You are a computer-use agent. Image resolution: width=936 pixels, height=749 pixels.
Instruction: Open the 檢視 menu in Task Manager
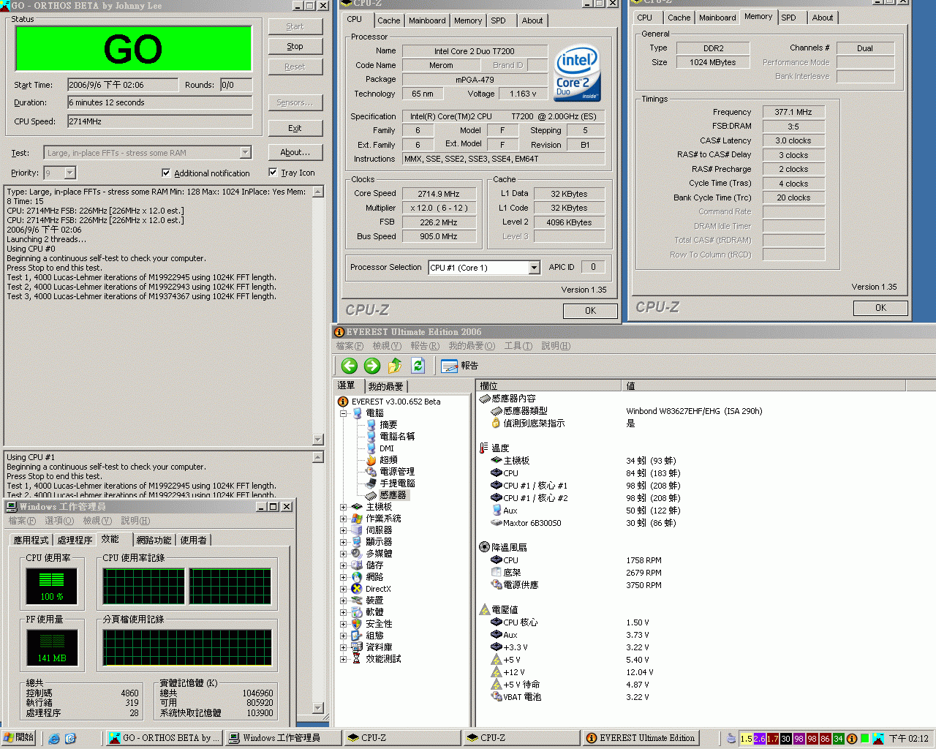tap(97, 521)
